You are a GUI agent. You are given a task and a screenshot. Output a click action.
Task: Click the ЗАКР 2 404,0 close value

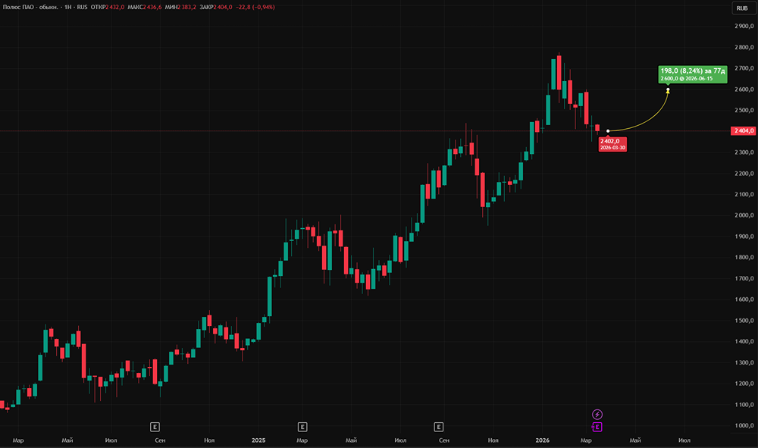[x=215, y=8]
